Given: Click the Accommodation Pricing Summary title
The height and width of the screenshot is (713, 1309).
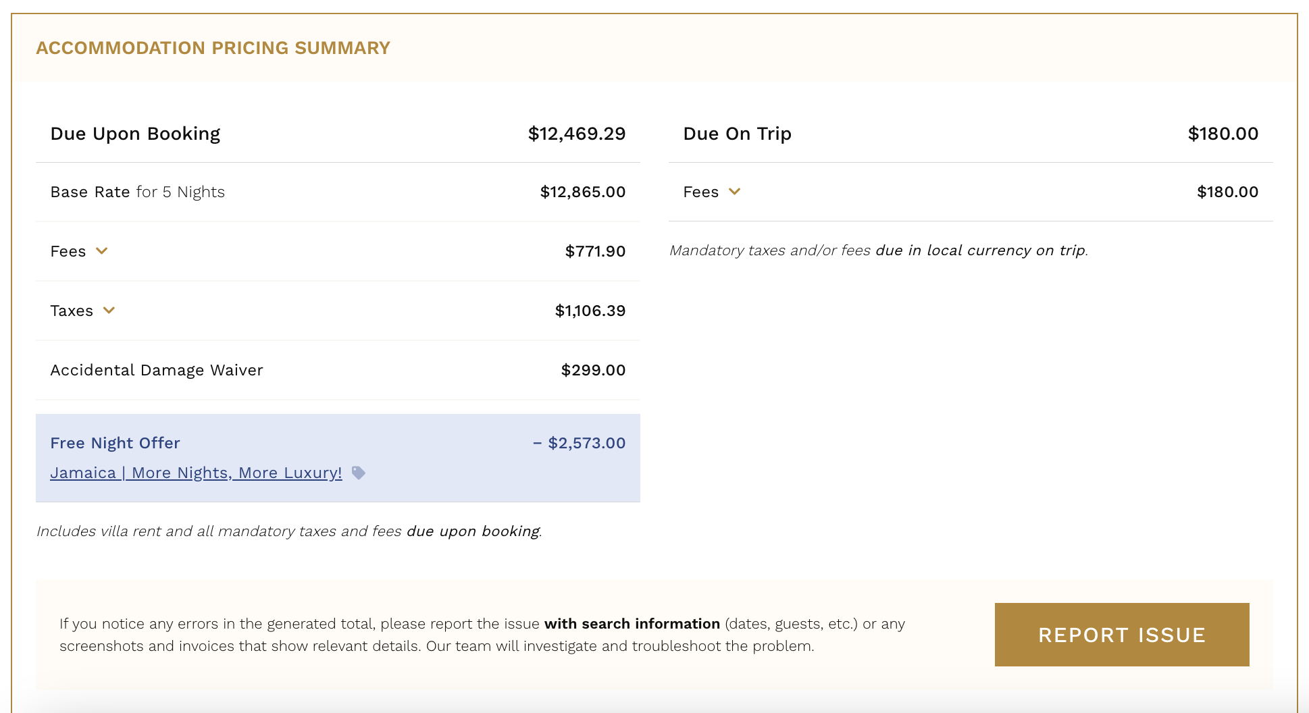Looking at the screenshot, I should point(213,48).
